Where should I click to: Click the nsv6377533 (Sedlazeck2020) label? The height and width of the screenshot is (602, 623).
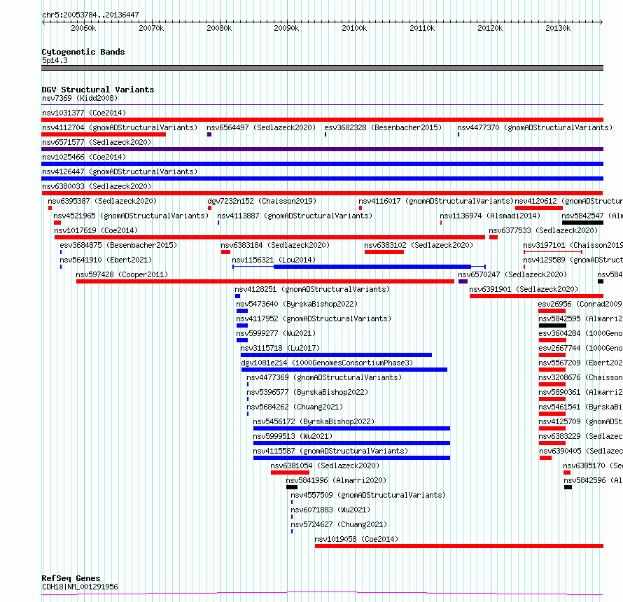tap(543, 230)
